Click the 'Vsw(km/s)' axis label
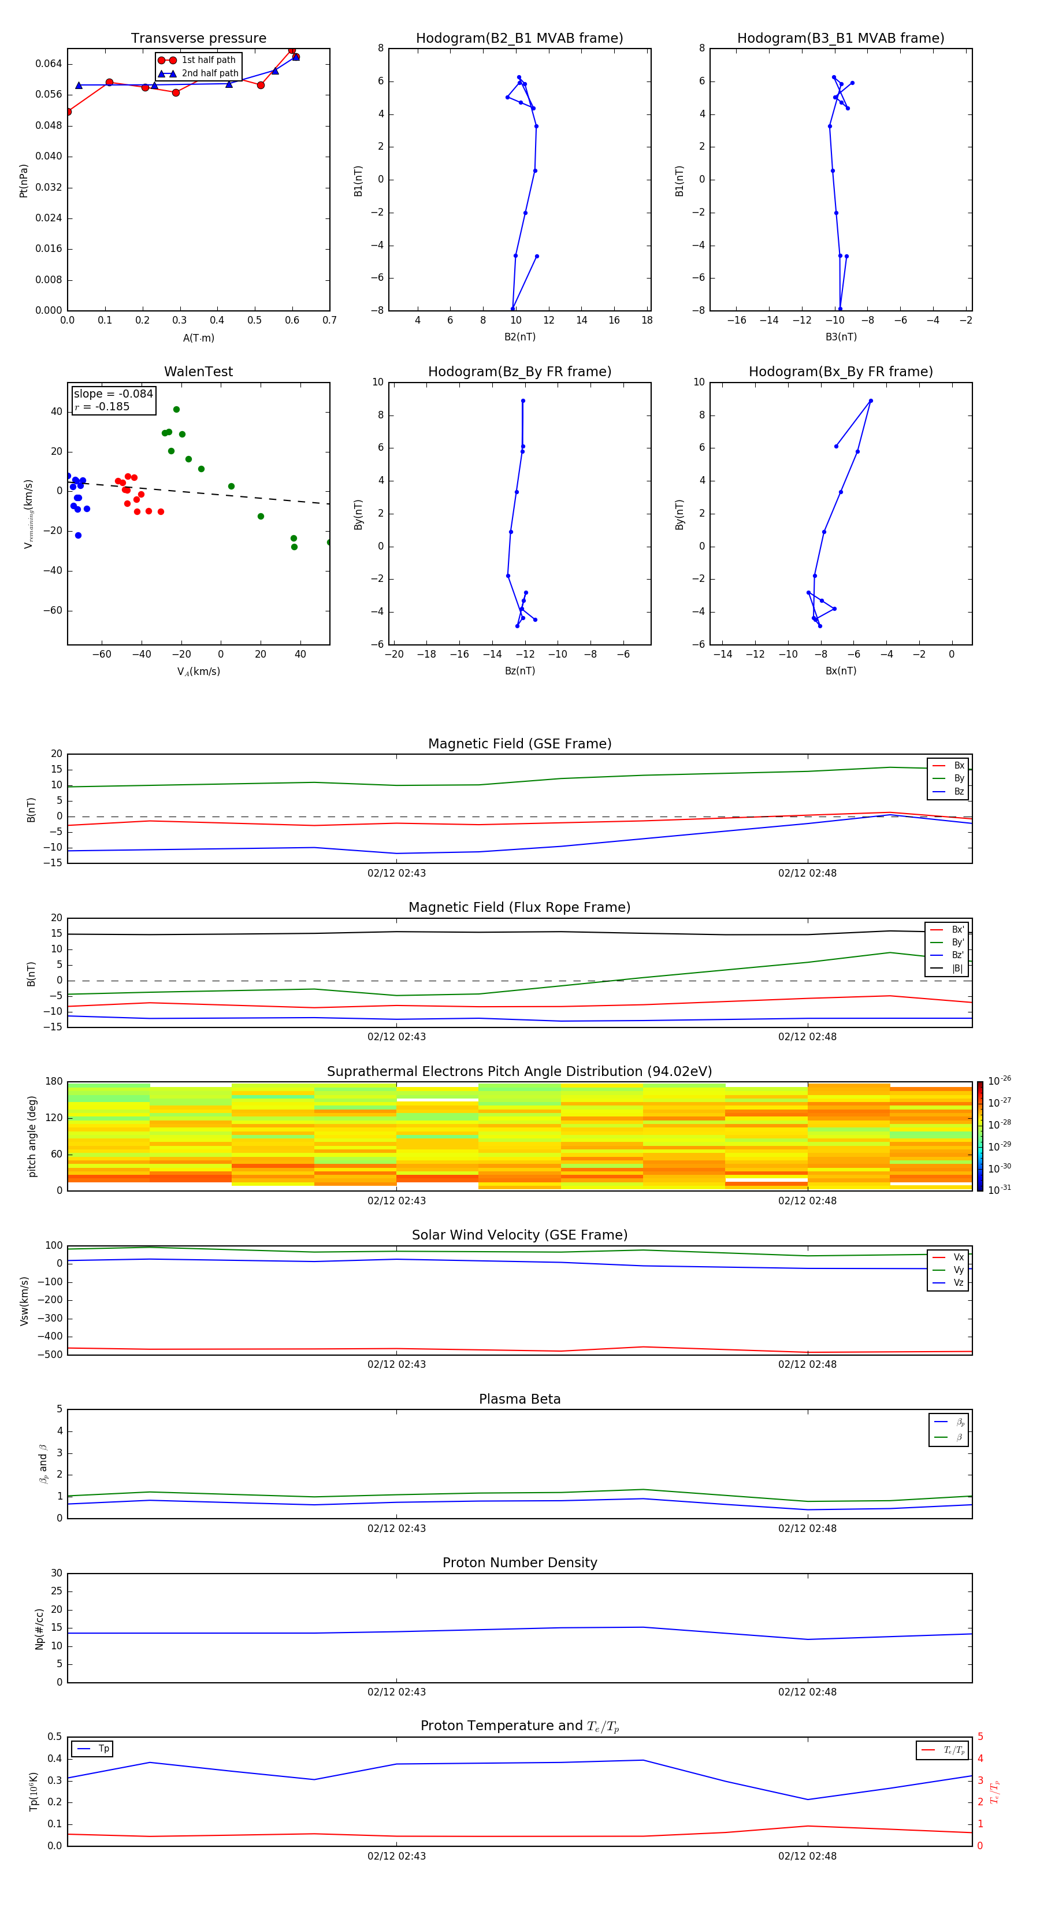 pos(24,1301)
